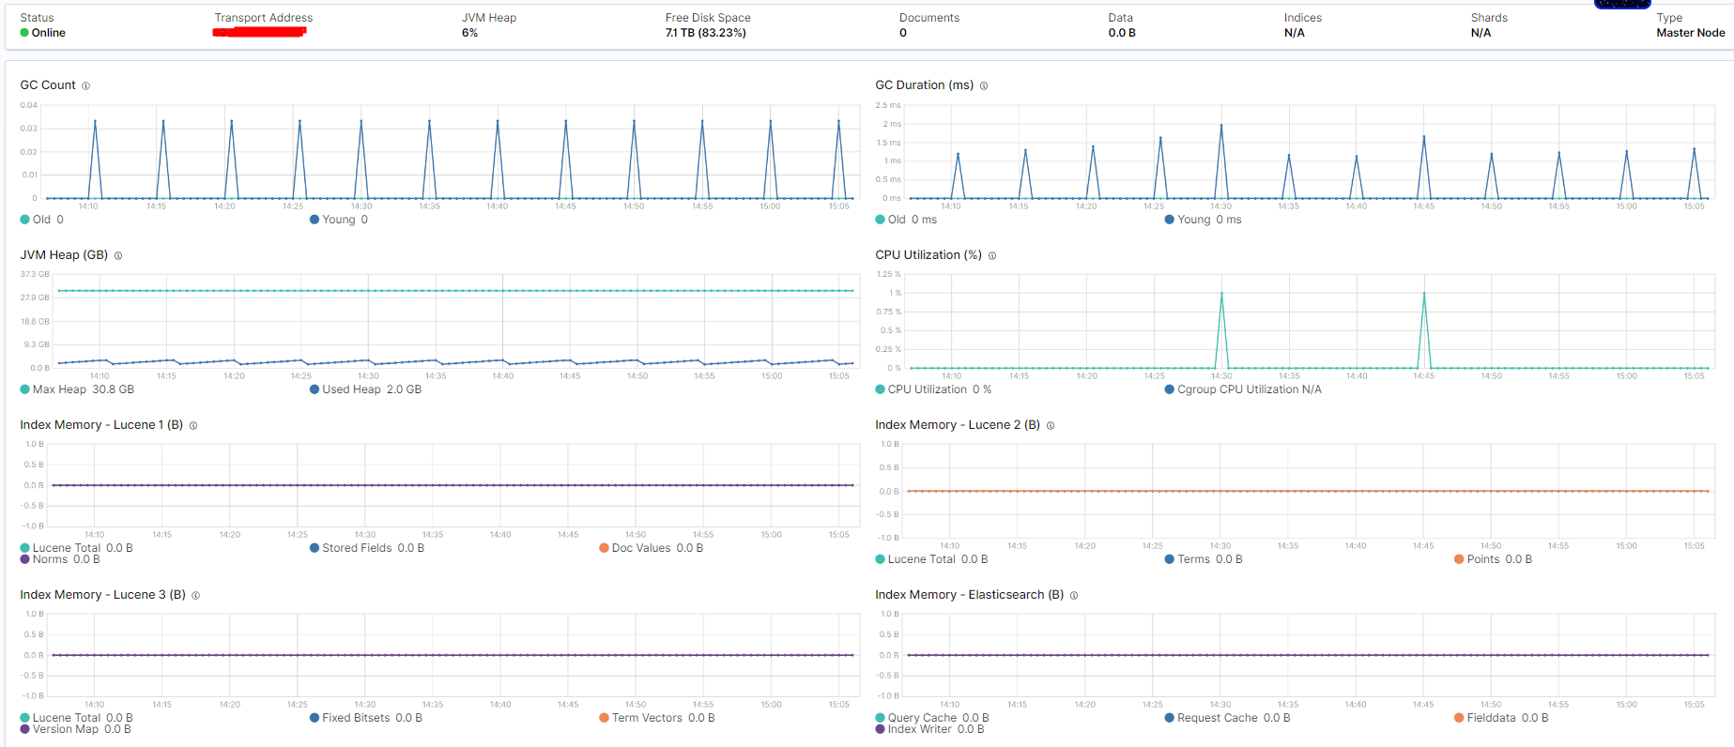Screen dimensions: 1734x747
Task: Toggle the Old series in GC Count legend
Action: click(42, 220)
